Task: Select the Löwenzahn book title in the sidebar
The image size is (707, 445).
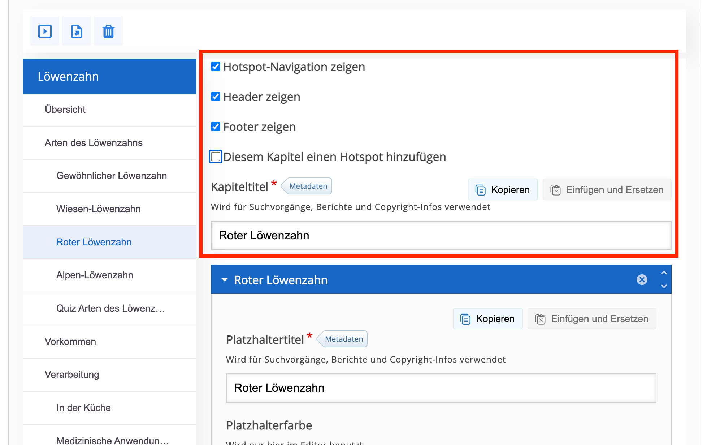Action: point(110,76)
